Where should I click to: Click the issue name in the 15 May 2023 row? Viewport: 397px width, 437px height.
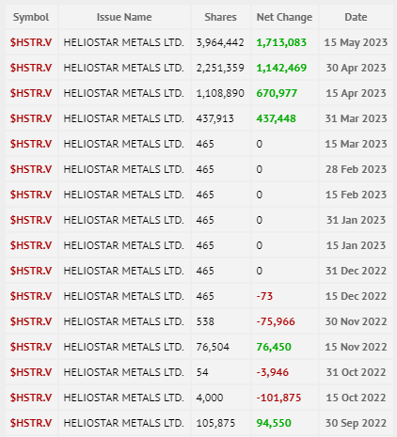click(x=123, y=42)
